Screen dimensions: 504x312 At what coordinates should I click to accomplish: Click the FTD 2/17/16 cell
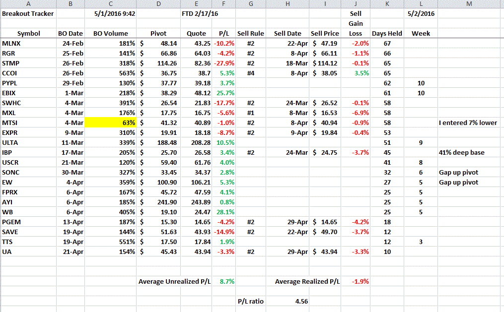(x=200, y=14)
